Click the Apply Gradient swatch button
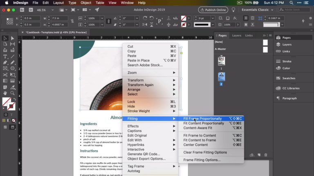Viewport: 314px width, 176px height. (x=9, y=121)
